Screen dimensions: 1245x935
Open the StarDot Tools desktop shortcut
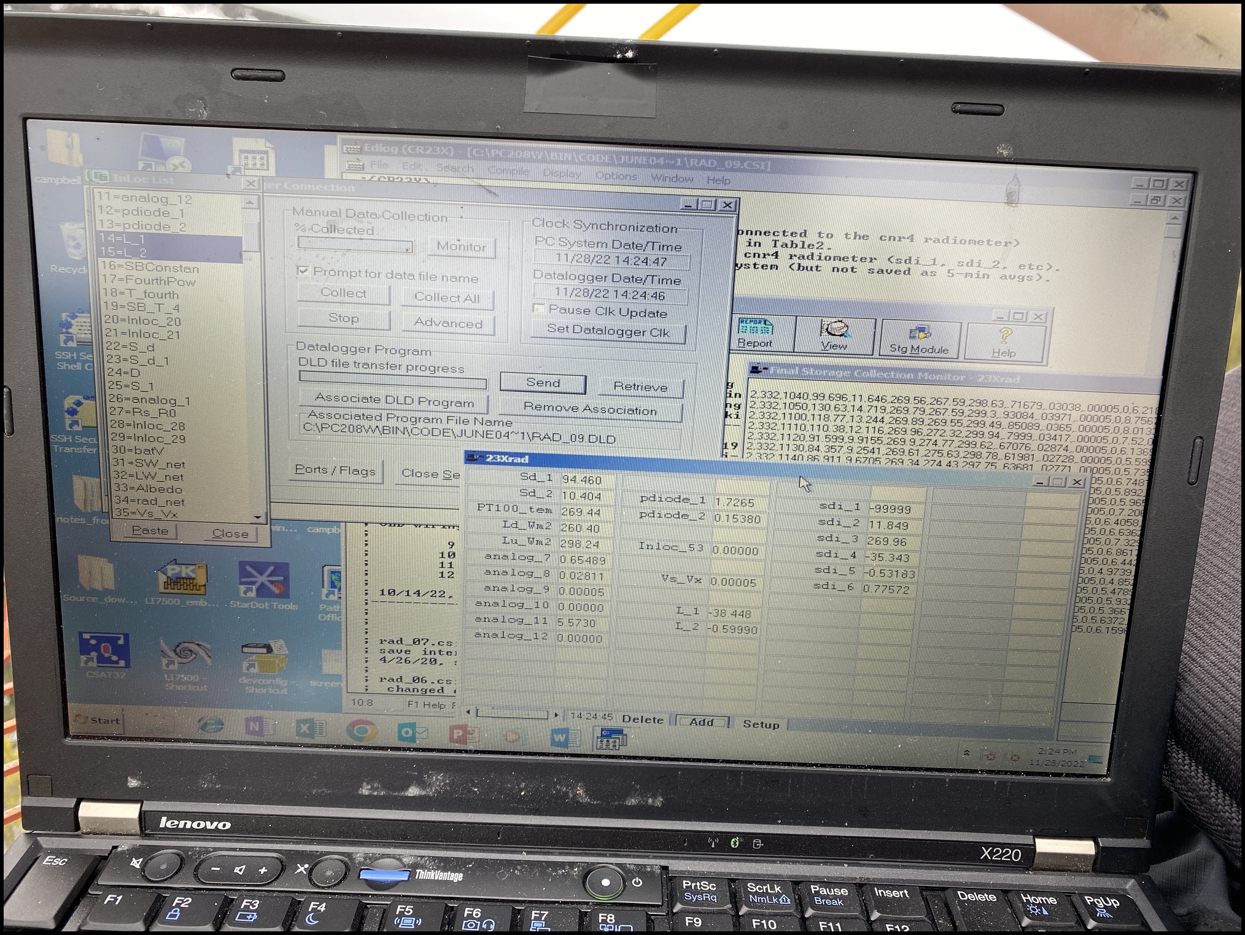263,585
